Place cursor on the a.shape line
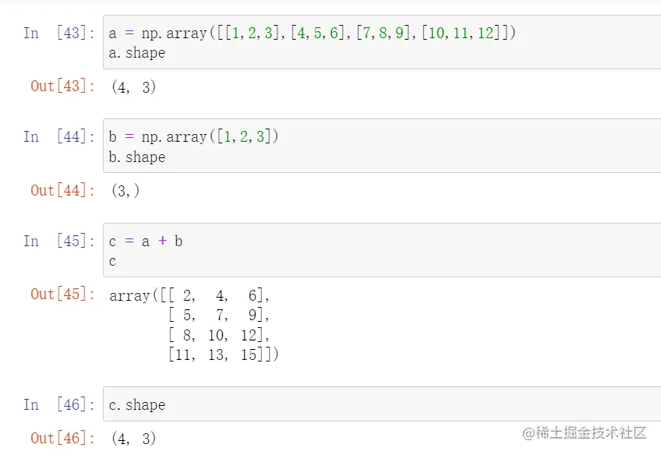Image resolution: width=661 pixels, height=455 pixels. [137, 53]
